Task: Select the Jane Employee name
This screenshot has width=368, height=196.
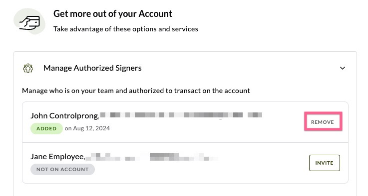Action: (57, 157)
